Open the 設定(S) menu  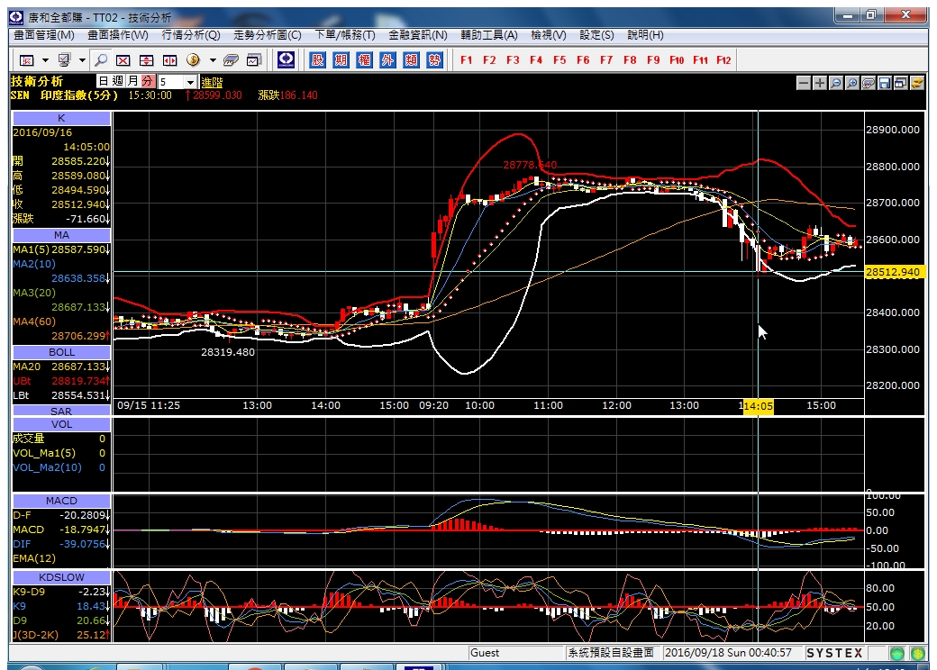click(x=596, y=35)
